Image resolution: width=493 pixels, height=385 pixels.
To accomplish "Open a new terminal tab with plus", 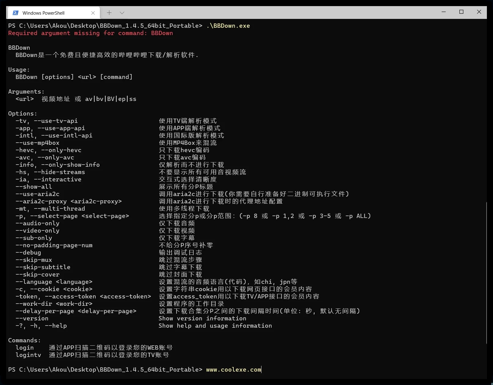I will pos(109,13).
